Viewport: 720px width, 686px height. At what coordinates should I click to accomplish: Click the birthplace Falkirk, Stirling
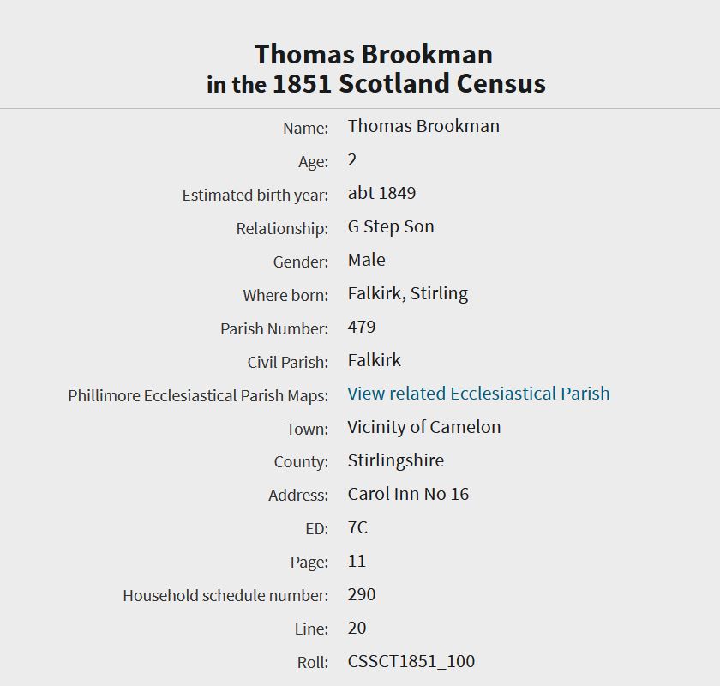[407, 293]
